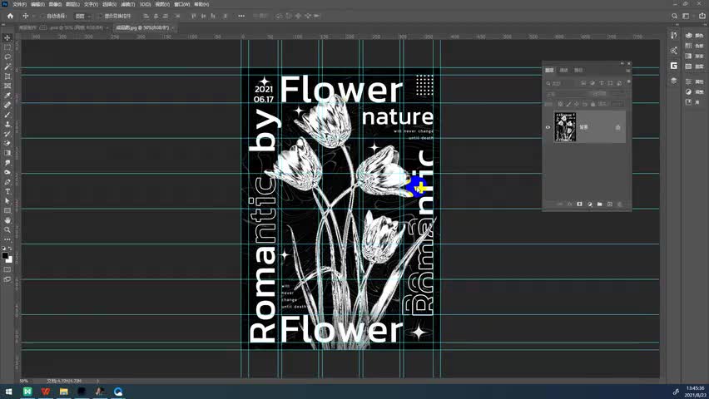Open the layer filter type dropdown
The height and width of the screenshot is (399, 709).
pyautogui.click(x=561, y=83)
